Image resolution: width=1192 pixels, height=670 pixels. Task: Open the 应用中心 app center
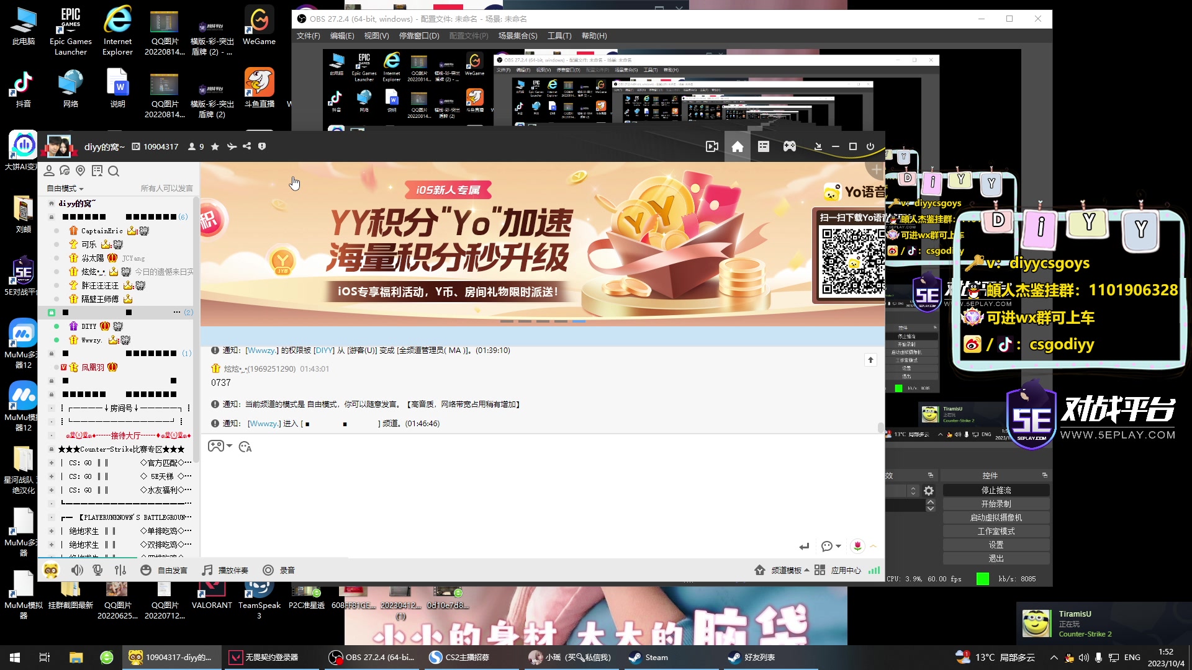[838, 570]
